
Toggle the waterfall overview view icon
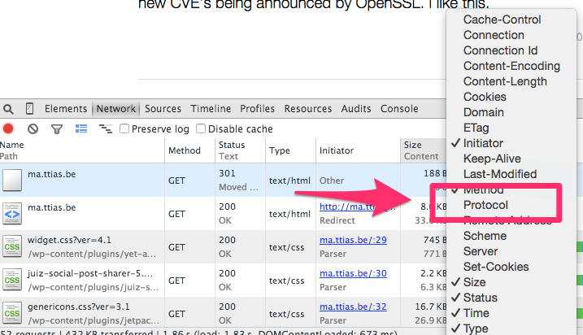106,128
